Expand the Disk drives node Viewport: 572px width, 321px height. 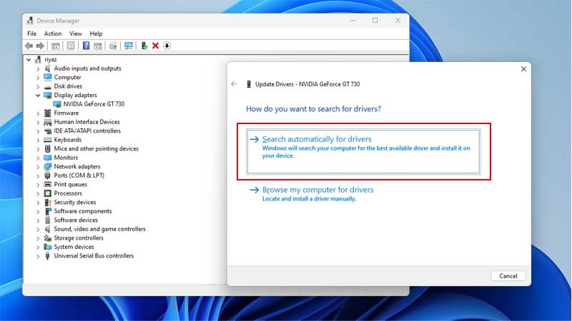[x=38, y=86]
